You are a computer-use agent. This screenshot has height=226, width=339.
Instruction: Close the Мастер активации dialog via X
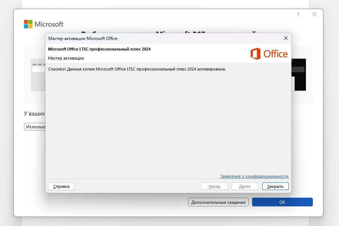286,38
